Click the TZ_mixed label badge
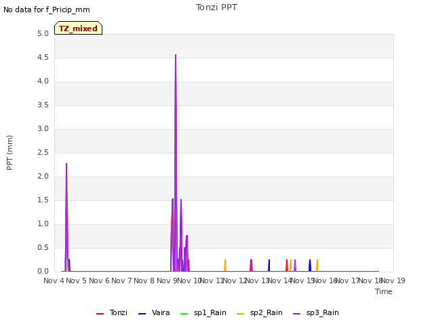434x326 pixels. pos(79,28)
